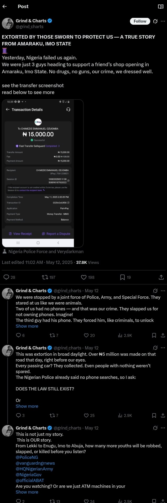View analytics on the first reply with 2.9K views
This screenshot has height=503, width=167.
point(125,335)
